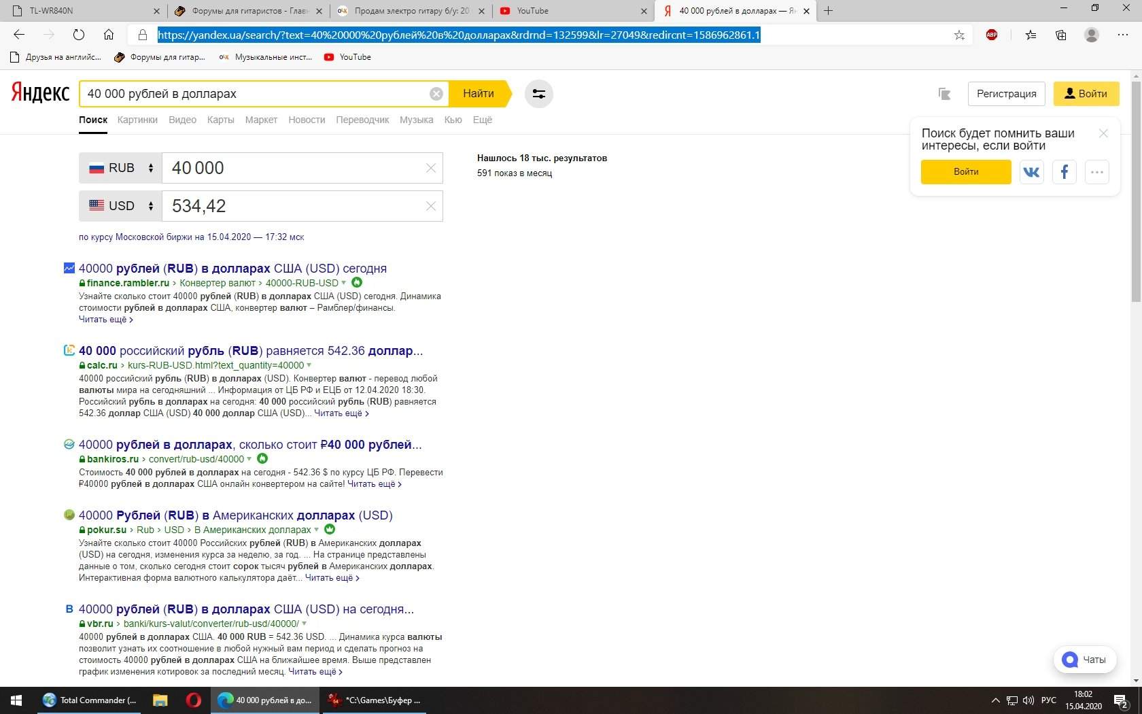Open the Adblock Plus extension icon

[x=992, y=35]
